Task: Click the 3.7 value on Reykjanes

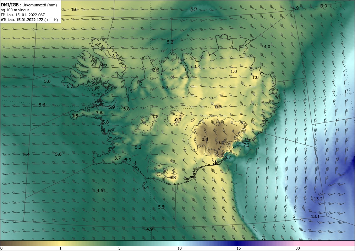Action: point(118,158)
